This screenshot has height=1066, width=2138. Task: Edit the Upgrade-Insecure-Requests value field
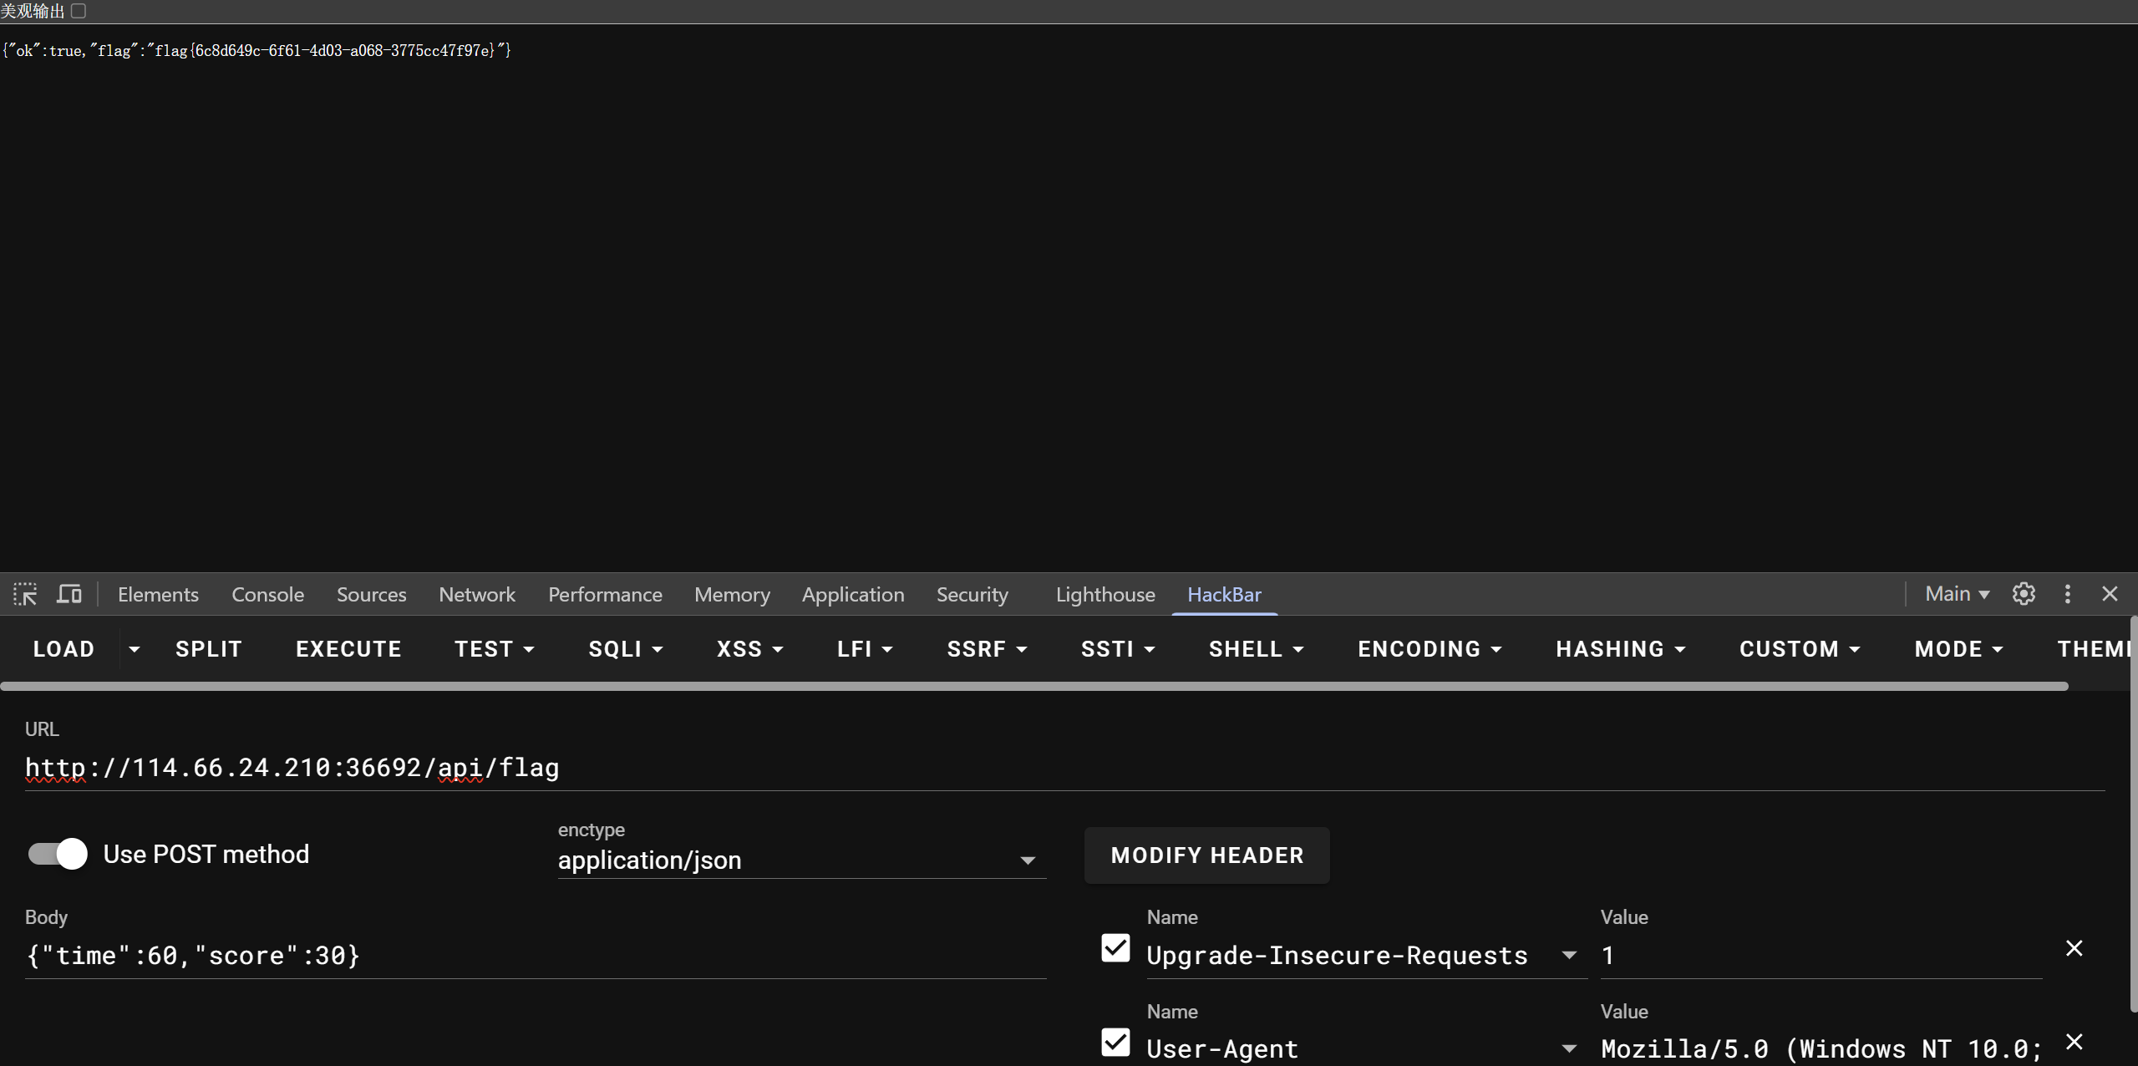pos(1821,955)
